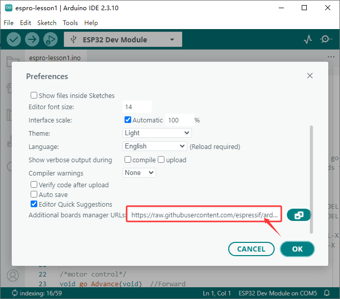Enable Verify code after upload
Screen dimensions: 340x299
click(34, 185)
